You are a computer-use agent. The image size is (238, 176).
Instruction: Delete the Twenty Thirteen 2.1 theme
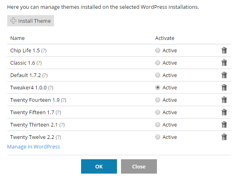224,125
